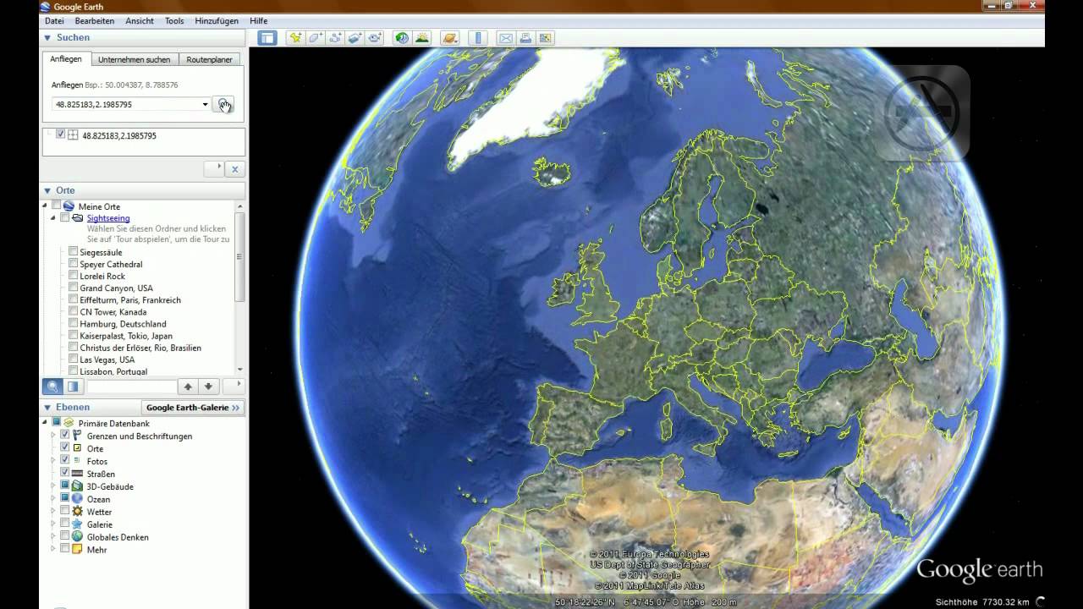Click the Sightseeing folder icon
Image resolution: width=1083 pixels, height=609 pixels.
pyautogui.click(x=78, y=218)
